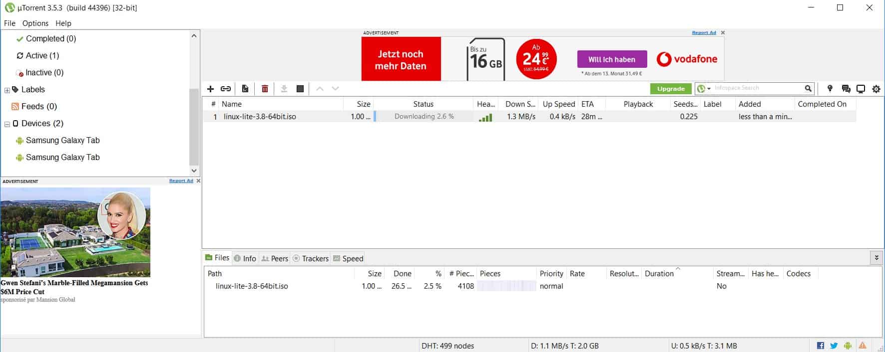Move torrent up the queue
This screenshot has width=885, height=352.
click(320, 89)
